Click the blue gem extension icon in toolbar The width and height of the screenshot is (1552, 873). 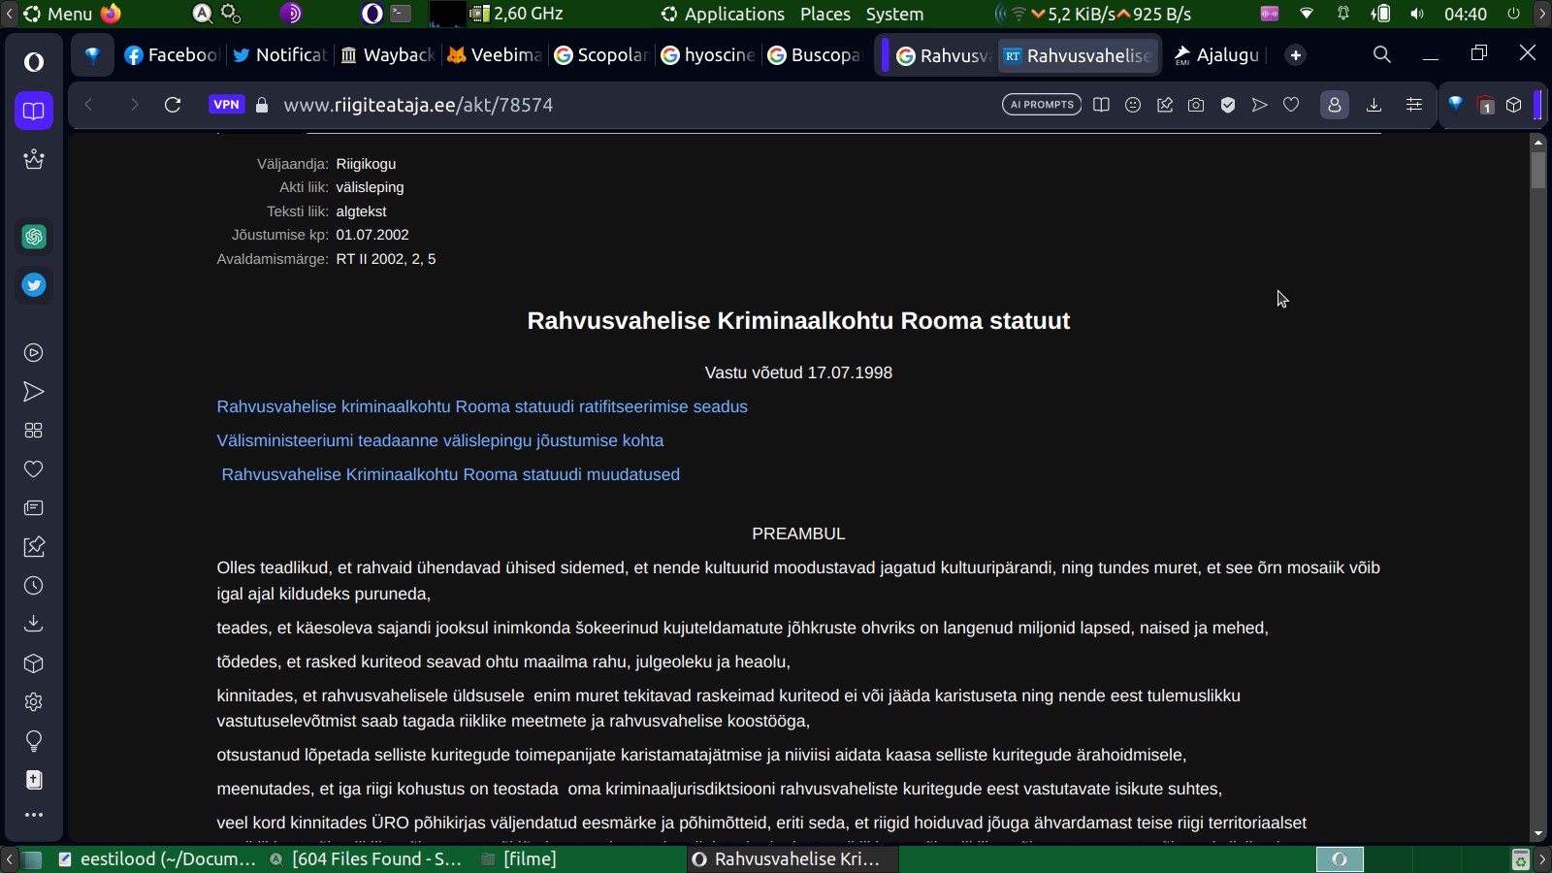1455,104
